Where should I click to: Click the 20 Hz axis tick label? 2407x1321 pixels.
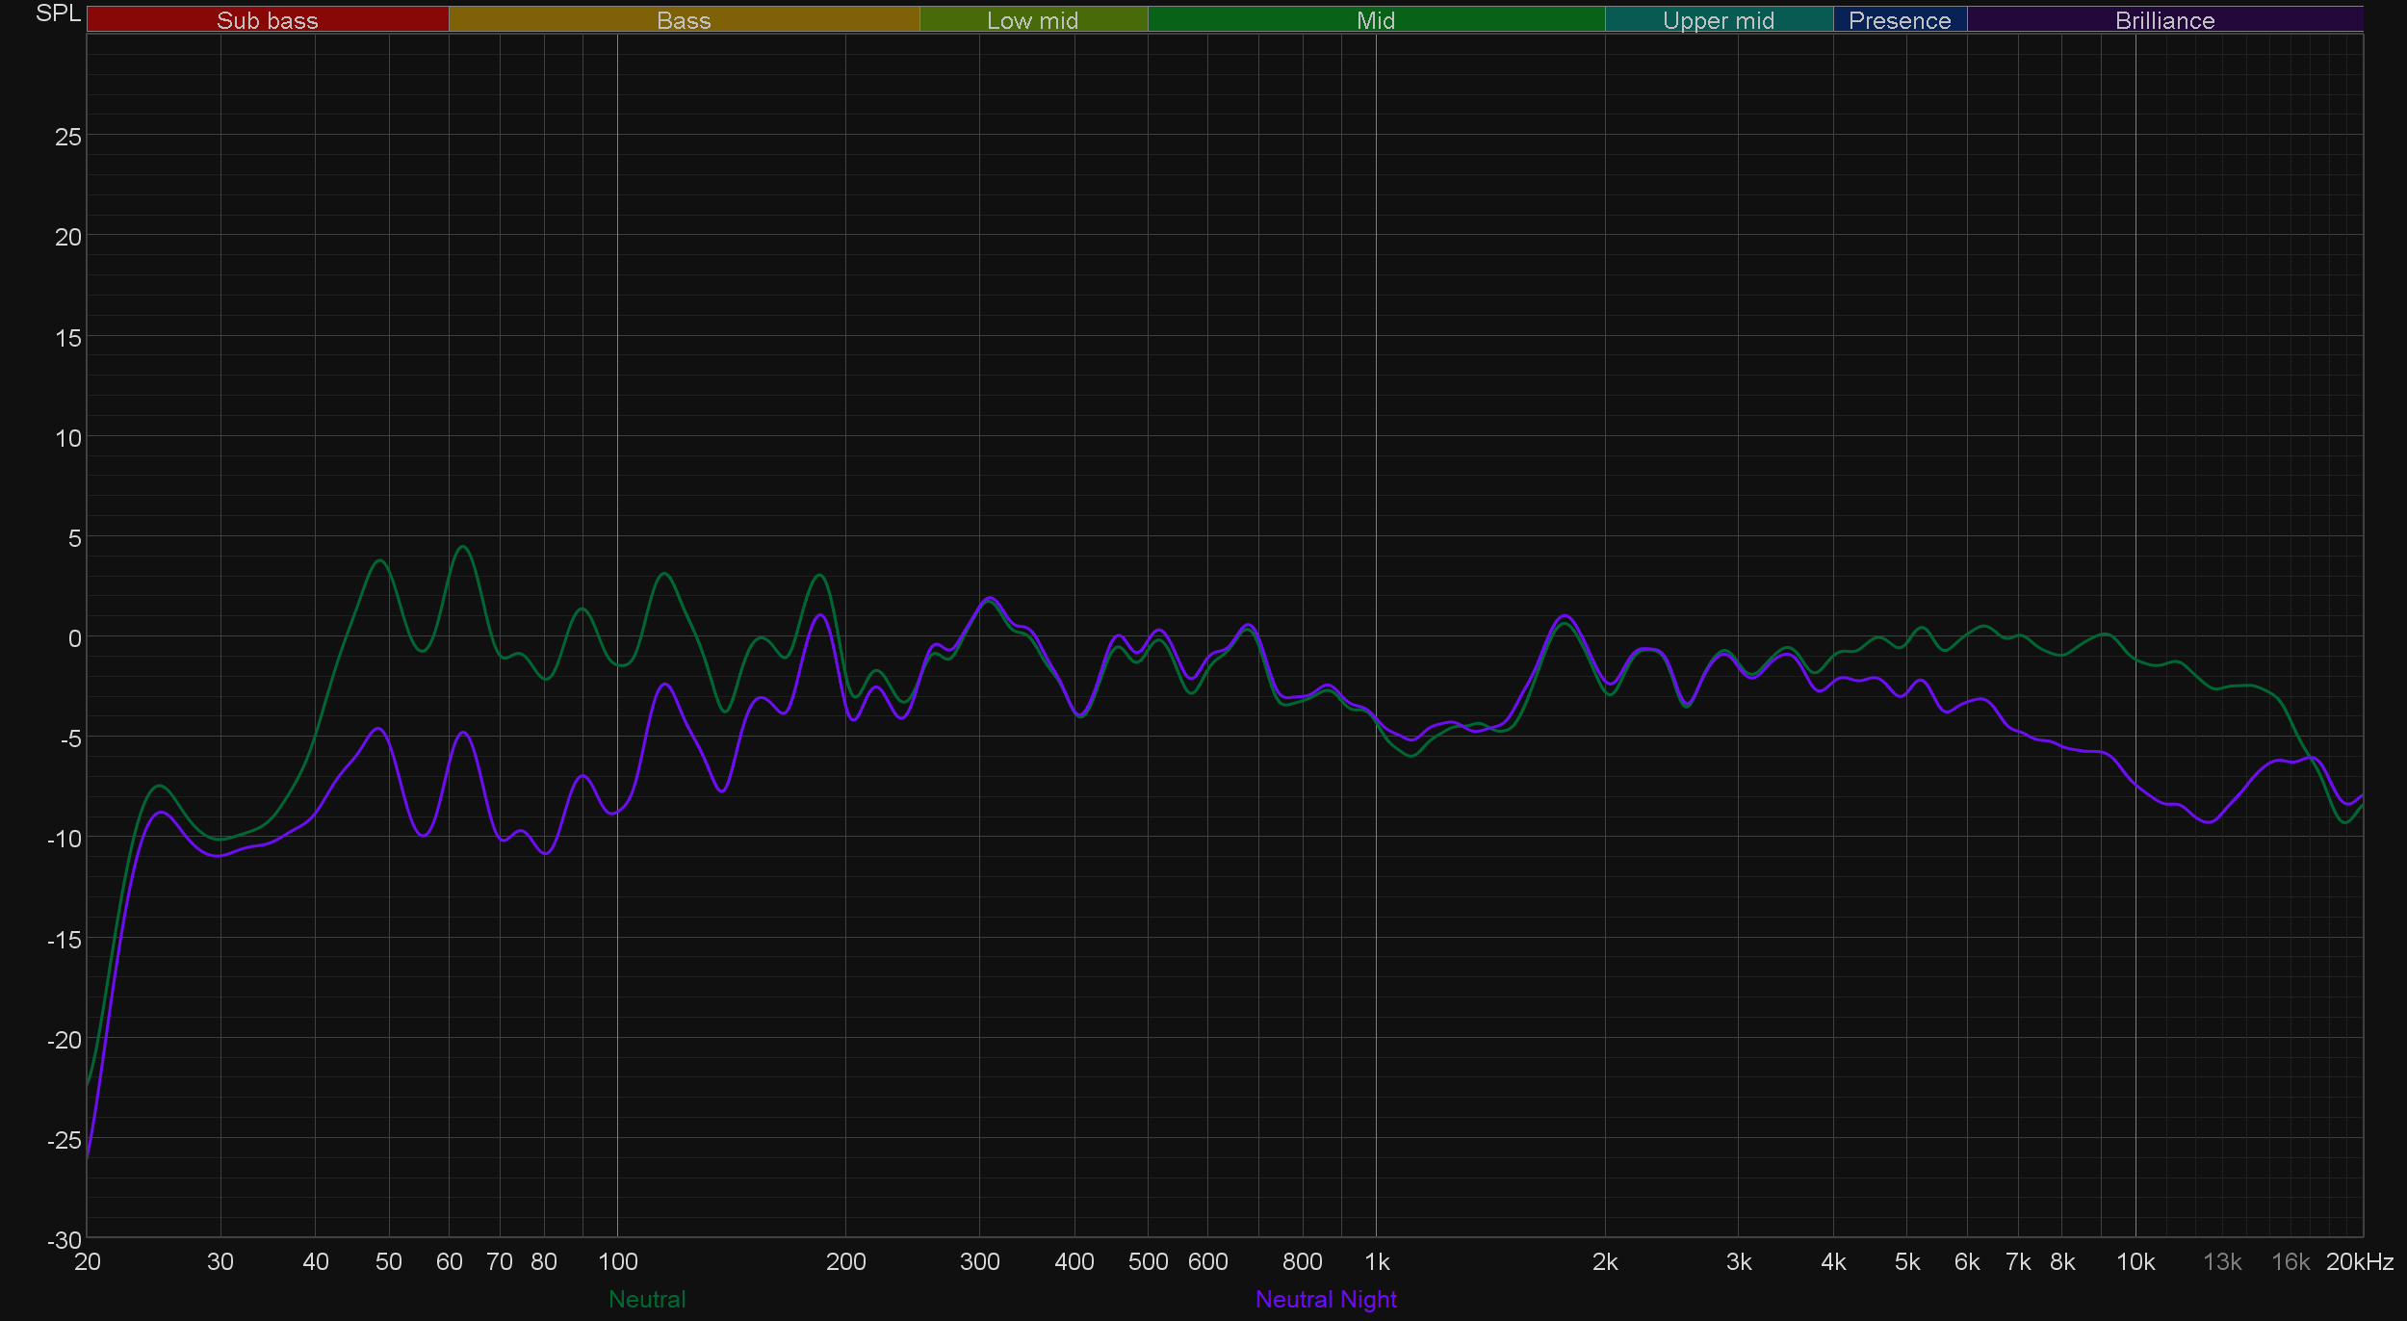(87, 1261)
